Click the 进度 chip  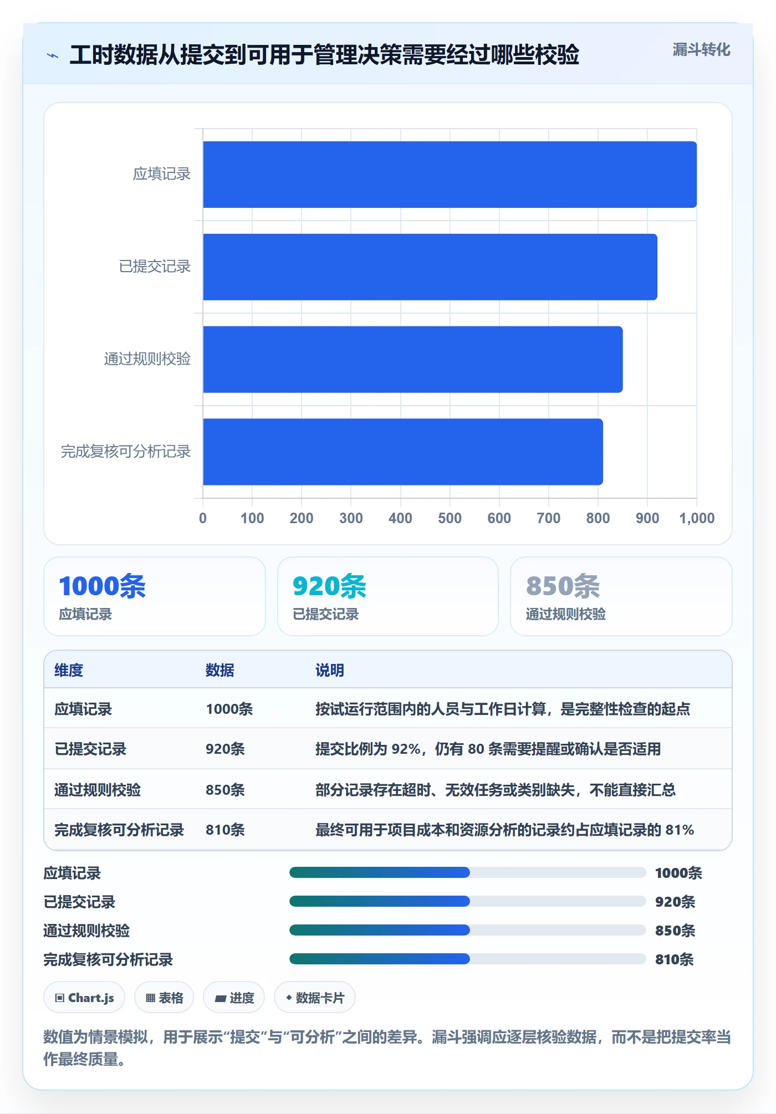point(234,998)
